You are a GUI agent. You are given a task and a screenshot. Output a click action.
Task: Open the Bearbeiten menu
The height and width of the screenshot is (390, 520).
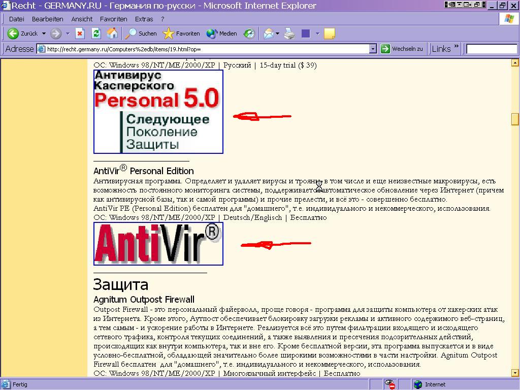pos(47,19)
